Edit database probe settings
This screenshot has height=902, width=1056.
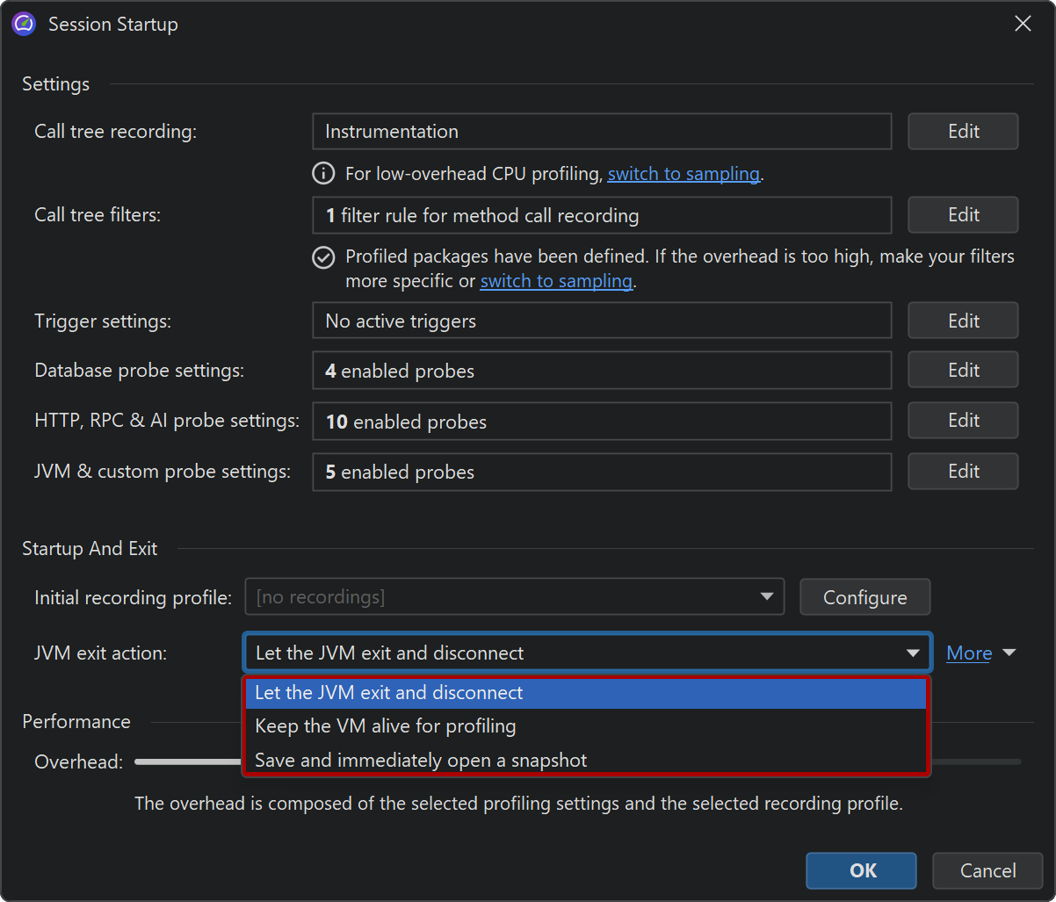963,371
